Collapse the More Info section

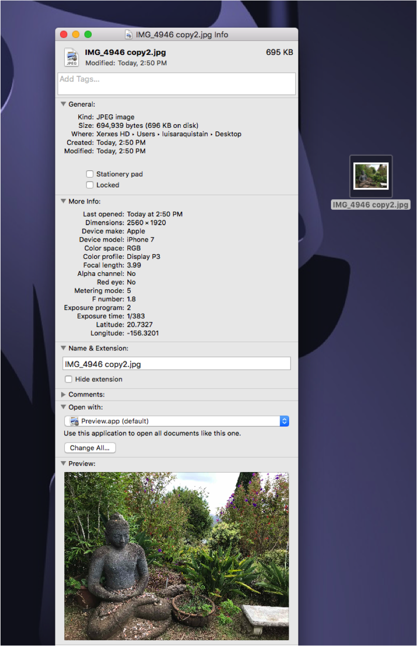(63, 201)
